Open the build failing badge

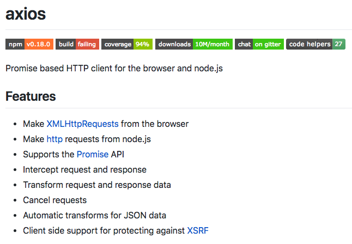[x=77, y=44]
